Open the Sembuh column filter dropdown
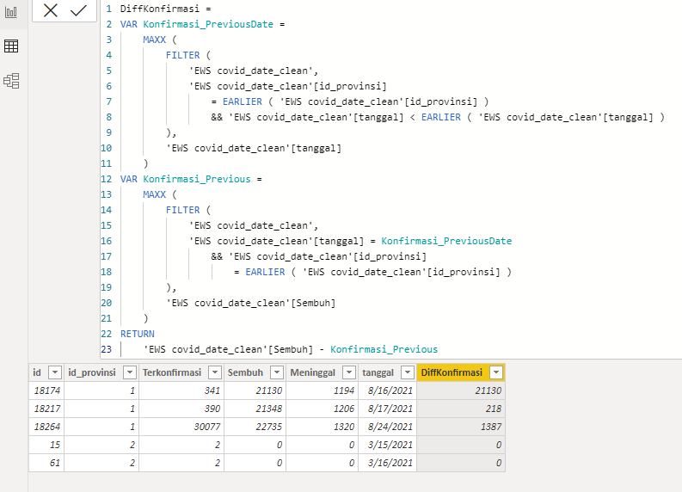 (277, 372)
